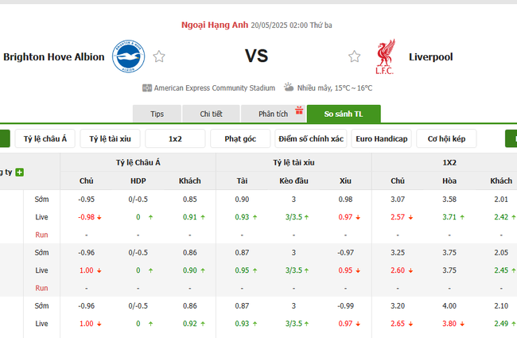Click the cloudy weather icon
The image size is (517, 338).
coord(288,87)
